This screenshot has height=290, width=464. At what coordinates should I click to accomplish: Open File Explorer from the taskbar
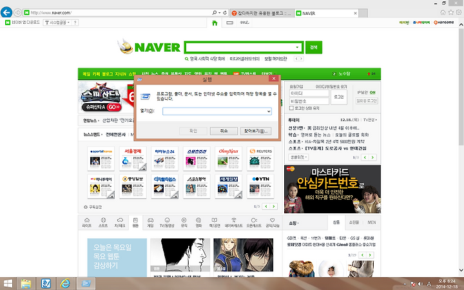[x=26, y=284]
